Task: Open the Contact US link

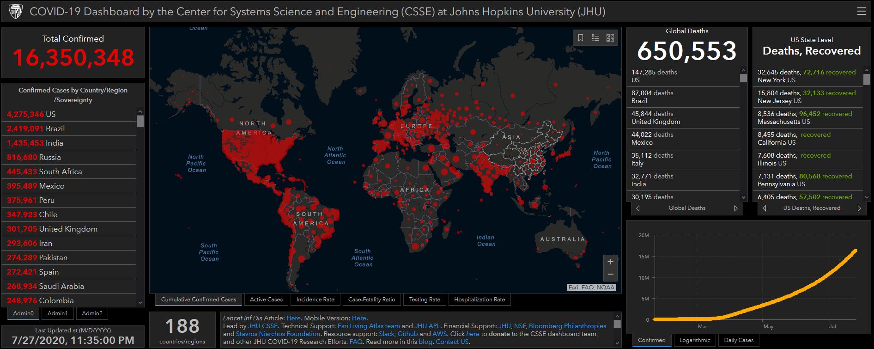Action: [x=452, y=342]
